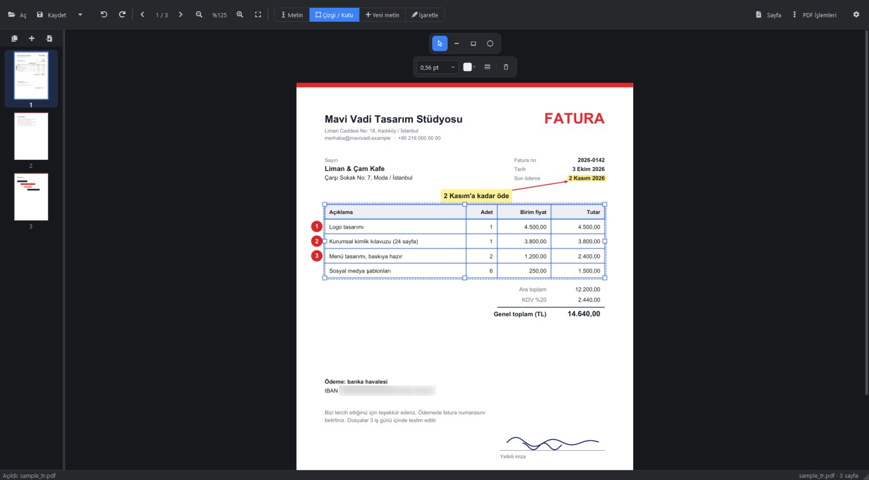
Task: Toggle fullscreen view
Action: click(258, 15)
